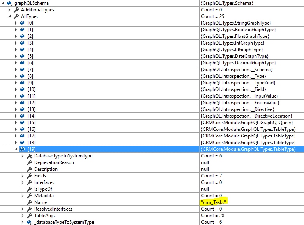Collapse the AllTypes collection
Screen dimensions: 304x225
point(9,16)
